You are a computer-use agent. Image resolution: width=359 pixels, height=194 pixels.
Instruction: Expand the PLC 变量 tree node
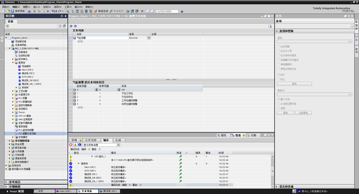13,98
